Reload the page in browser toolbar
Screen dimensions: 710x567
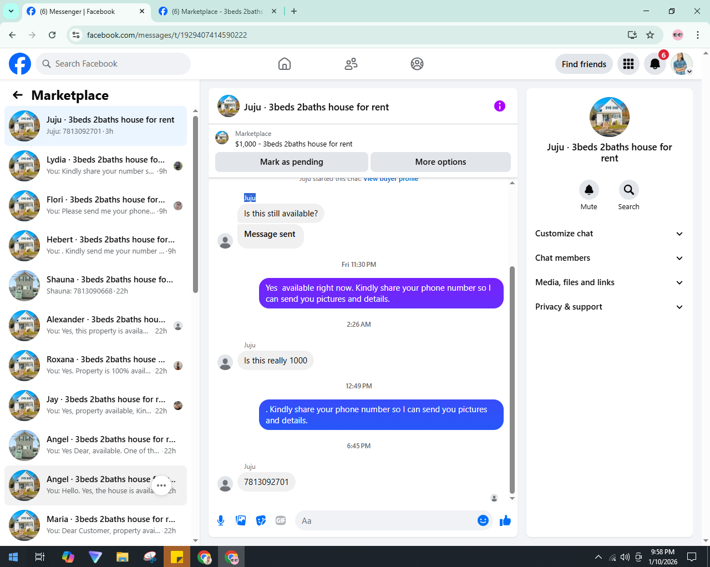click(52, 35)
